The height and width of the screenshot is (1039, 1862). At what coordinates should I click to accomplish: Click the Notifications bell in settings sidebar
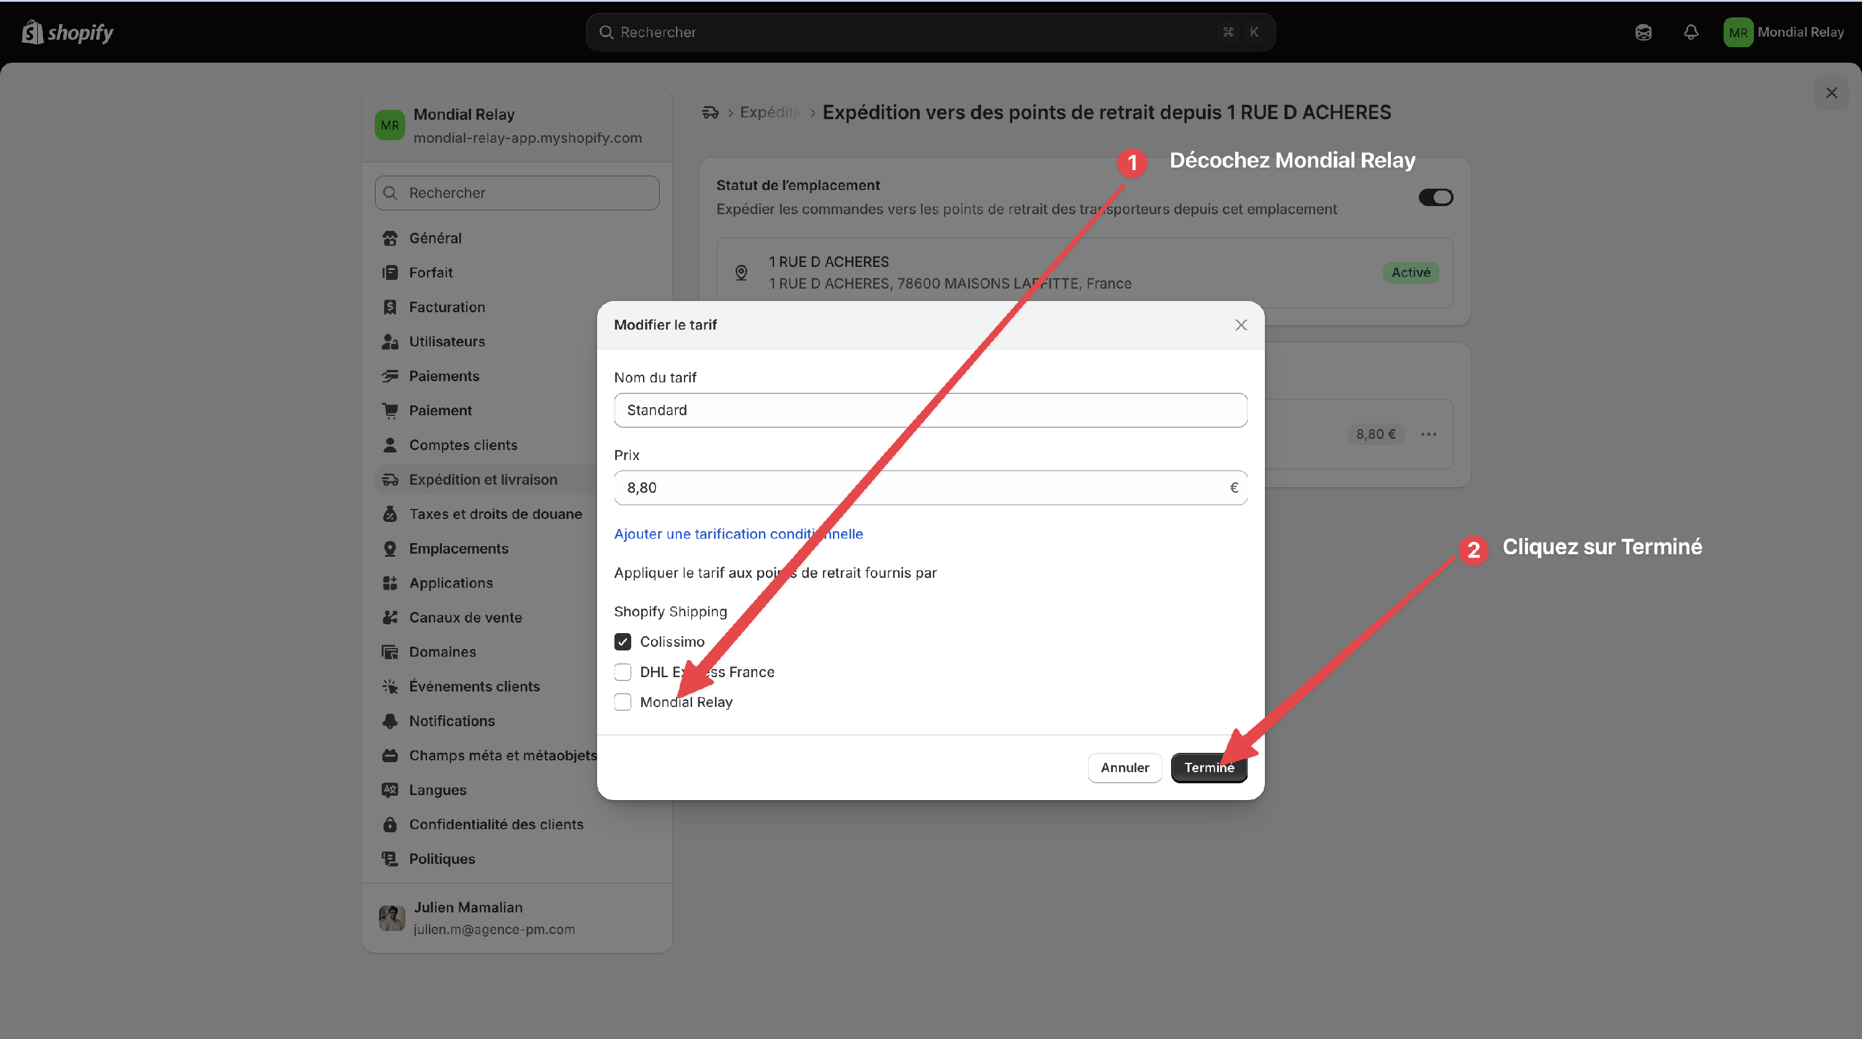[390, 720]
